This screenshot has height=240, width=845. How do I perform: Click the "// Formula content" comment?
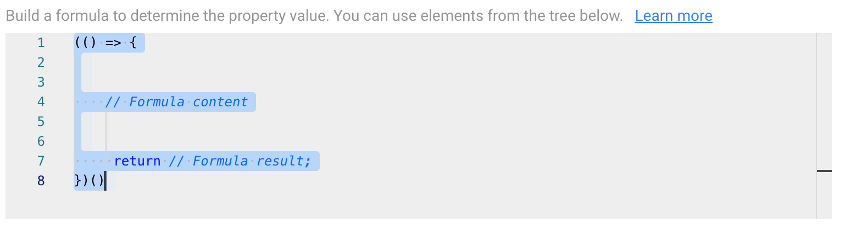[x=176, y=102]
